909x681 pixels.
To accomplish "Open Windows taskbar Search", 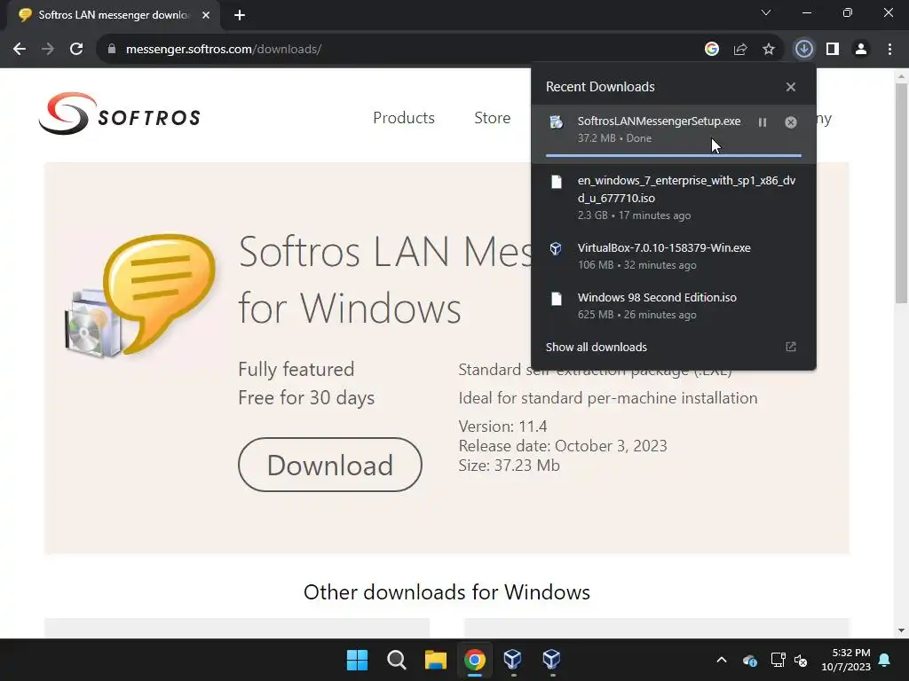I will [397, 660].
